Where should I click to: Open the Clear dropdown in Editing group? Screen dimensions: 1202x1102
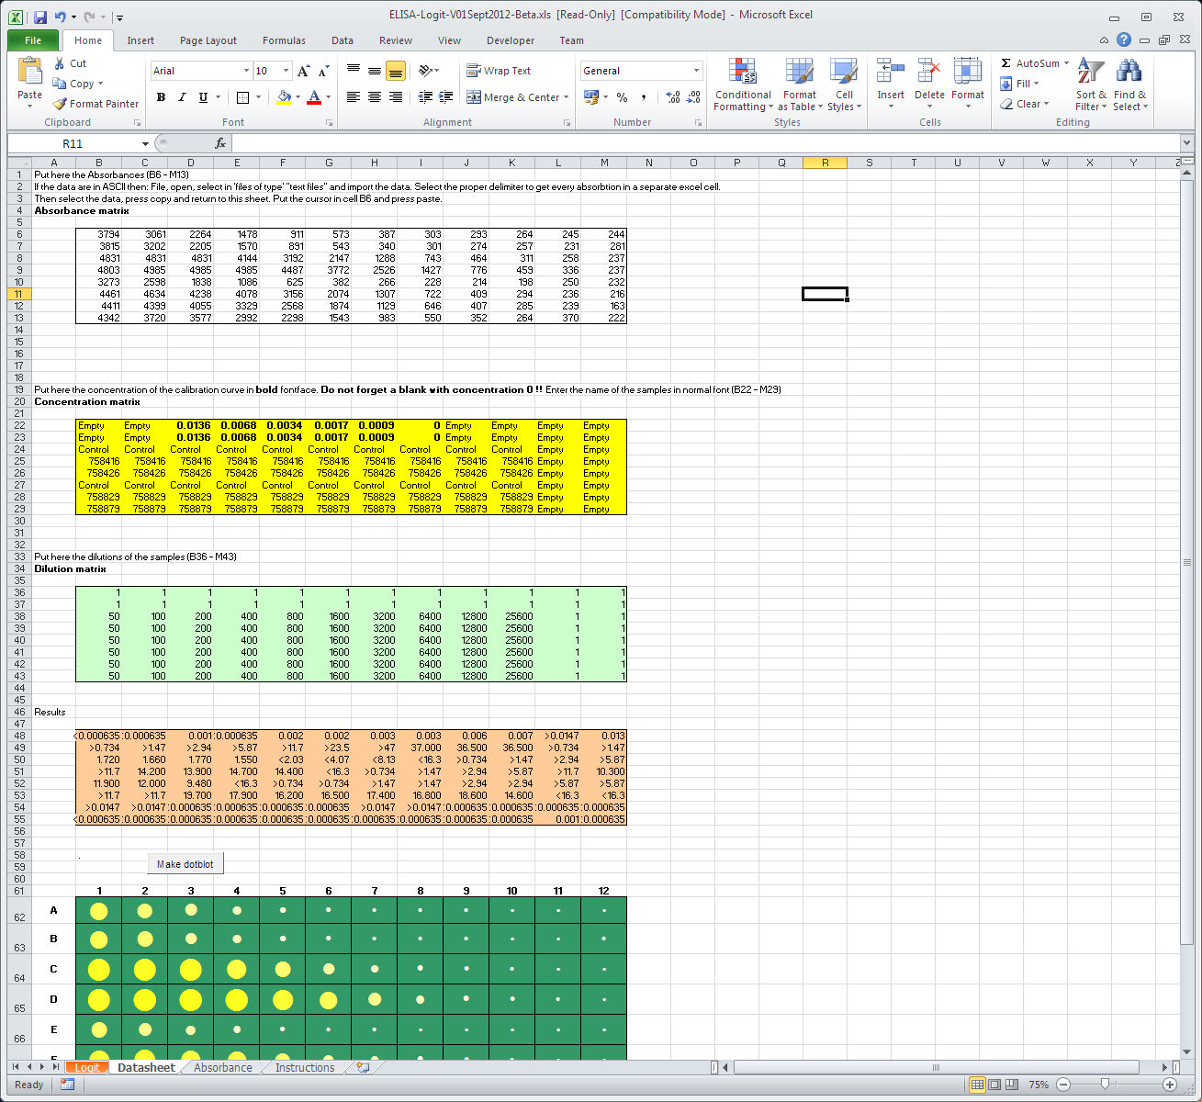[x=1025, y=104]
